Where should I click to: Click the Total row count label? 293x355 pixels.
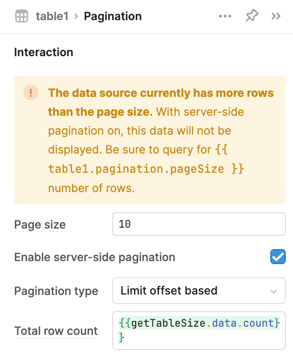(56, 331)
